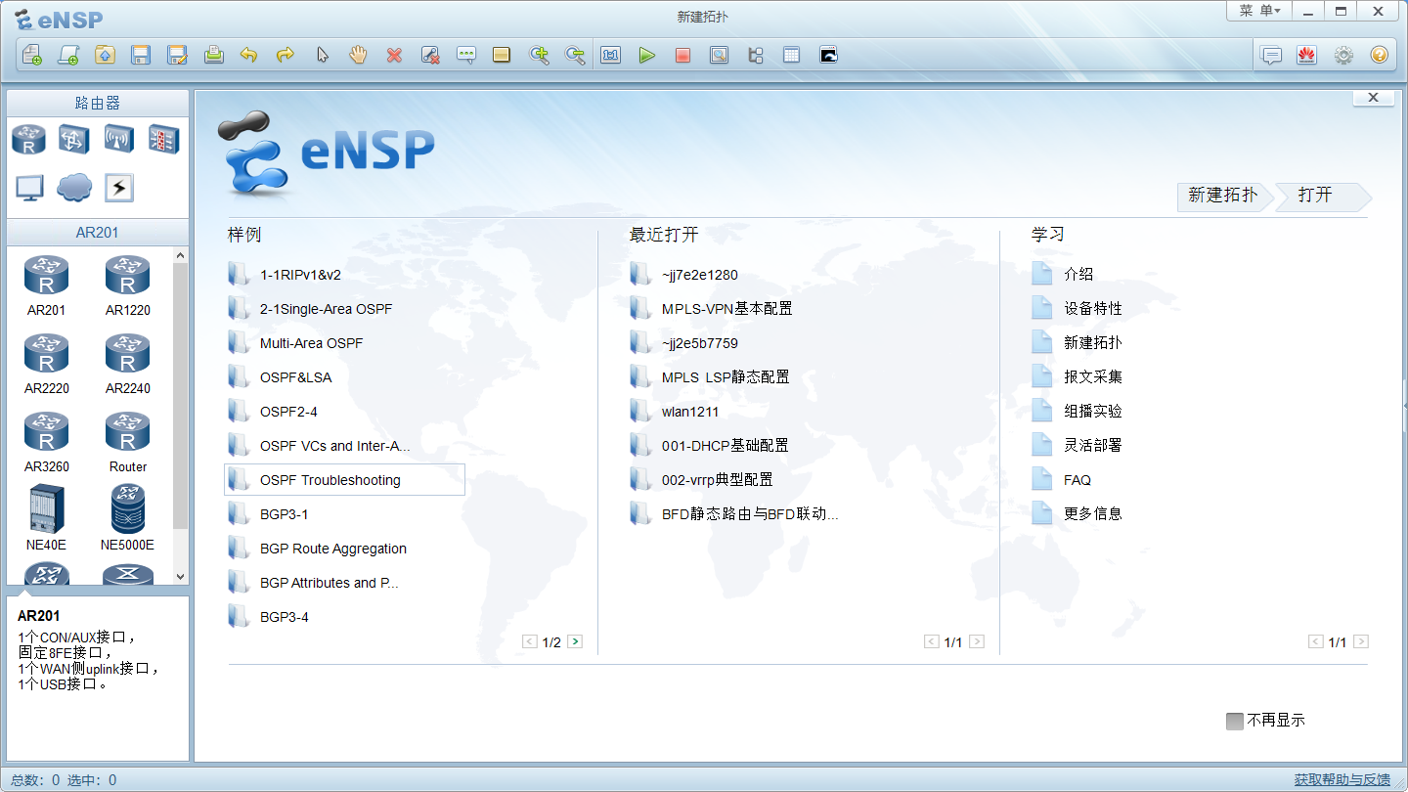Image resolution: width=1408 pixels, height=792 pixels.
Task: Click the text note bubble tool
Action: (466, 55)
